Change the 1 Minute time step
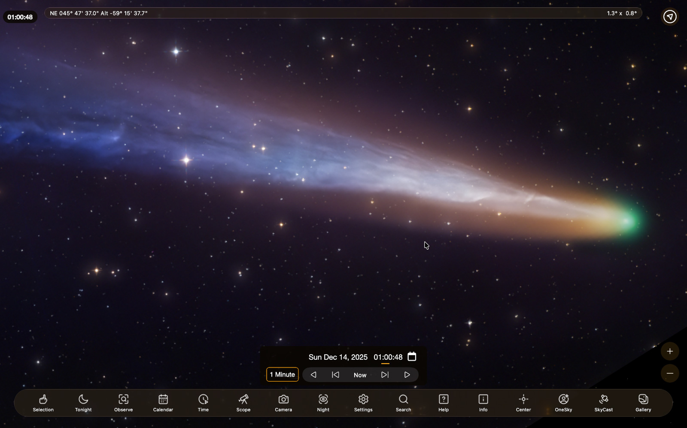The height and width of the screenshot is (428, 687). click(282, 374)
